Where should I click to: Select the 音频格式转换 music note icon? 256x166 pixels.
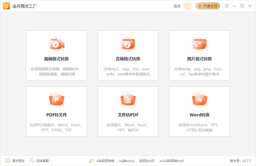pyautogui.click(x=128, y=44)
